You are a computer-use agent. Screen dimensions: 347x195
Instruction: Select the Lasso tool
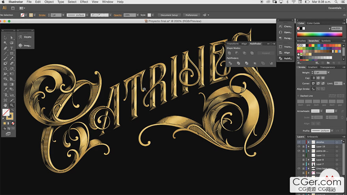(x=11, y=43)
